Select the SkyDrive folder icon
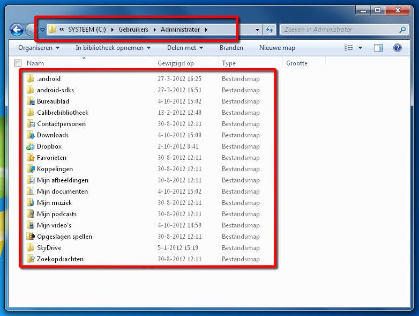Viewport: 419px width, 316px height. point(31,247)
